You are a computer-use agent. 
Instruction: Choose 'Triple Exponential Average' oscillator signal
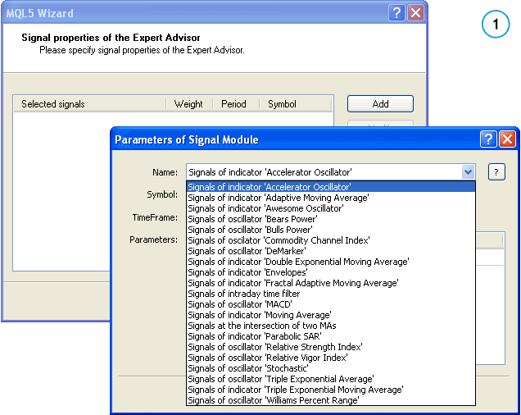(331, 378)
